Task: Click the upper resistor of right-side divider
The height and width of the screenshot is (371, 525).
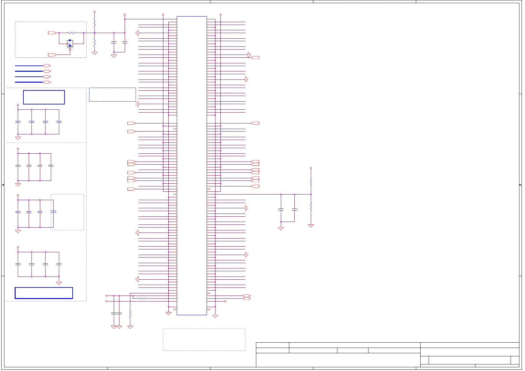Action: (x=311, y=182)
